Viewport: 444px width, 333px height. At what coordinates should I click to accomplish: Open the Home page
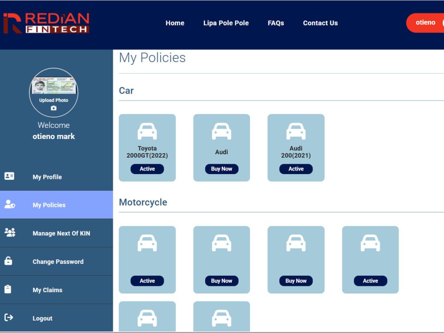click(x=174, y=23)
